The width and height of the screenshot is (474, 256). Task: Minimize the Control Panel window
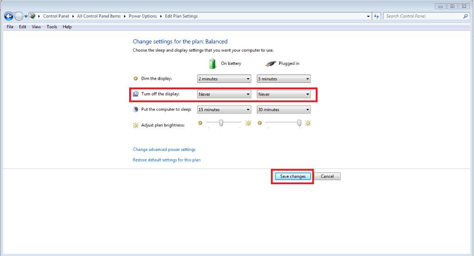tap(441, 6)
